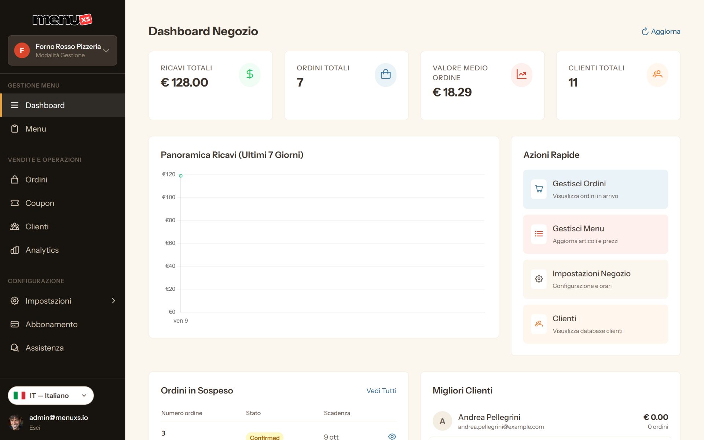Screen dimensions: 704x440
Task: Click the ven 9 data point on chart
Action: pos(181,176)
